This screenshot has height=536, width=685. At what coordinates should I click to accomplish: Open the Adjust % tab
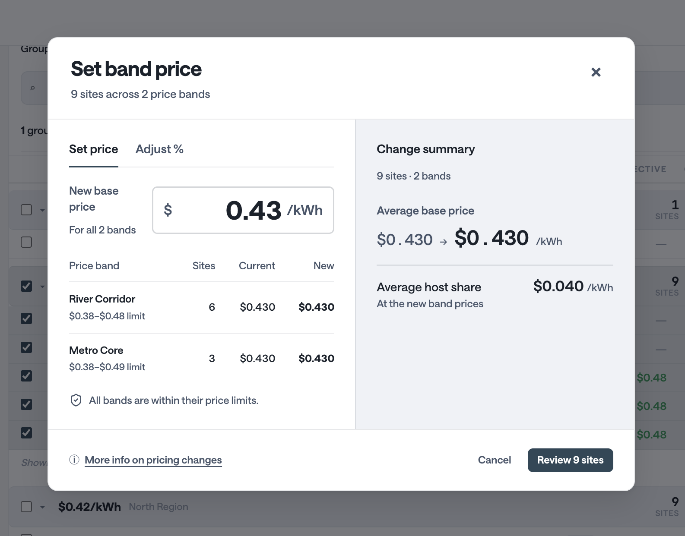pyautogui.click(x=159, y=149)
